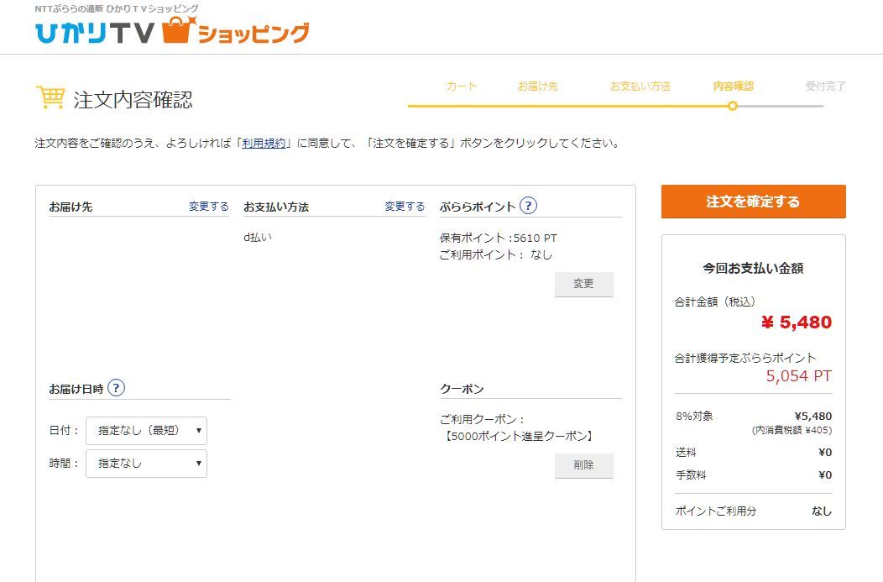Viewport: 883px width, 582px height.
Task: Open the 時間 delivery time dropdown
Action: pyautogui.click(x=146, y=463)
